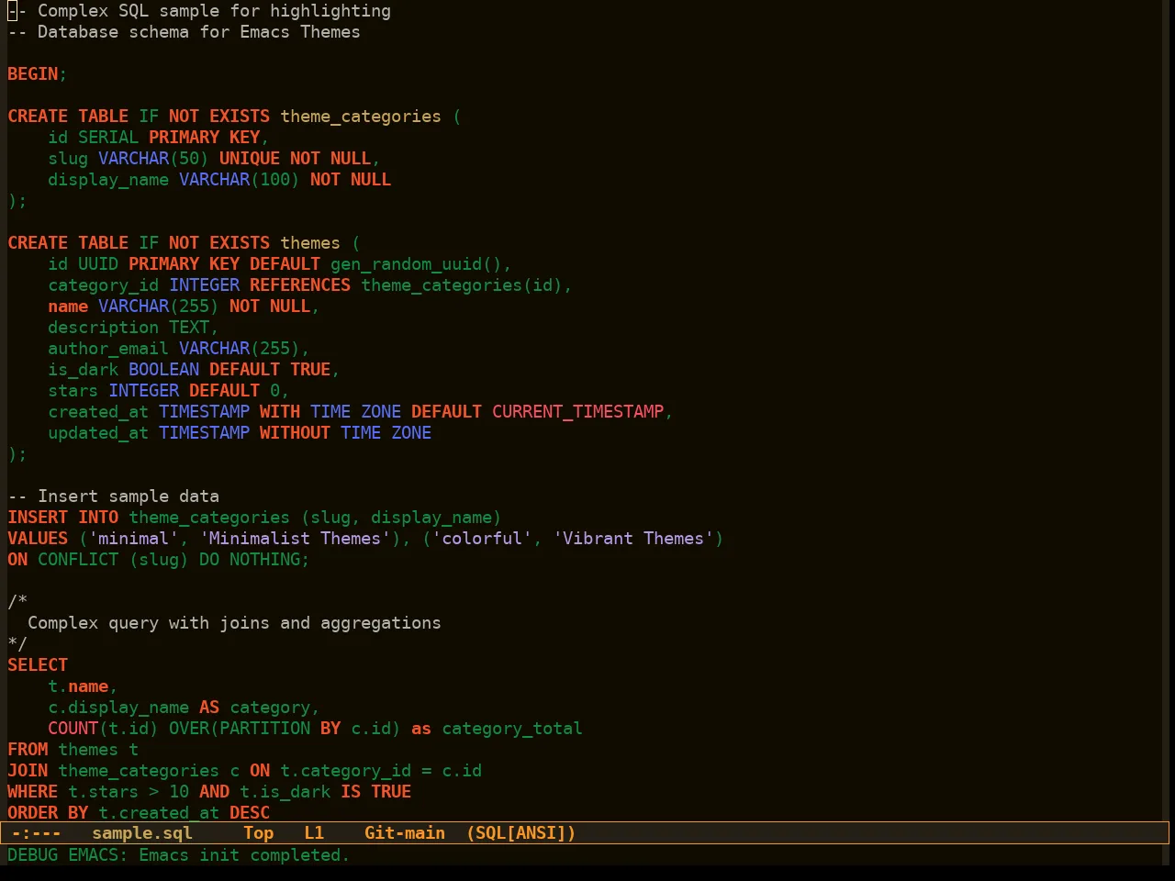Click the TEXT type on description line
The image size is (1175, 881).
point(189,328)
